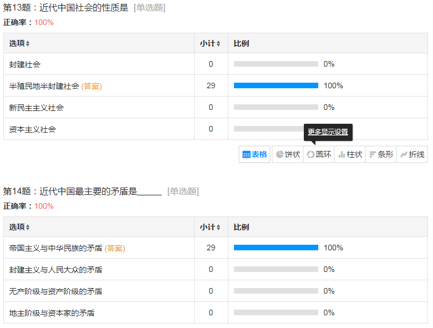The height and width of the screenshot is (328, 433).
Task: Click the 帝国主义与中华民族的矛盾 option
Action: [55, 248]
